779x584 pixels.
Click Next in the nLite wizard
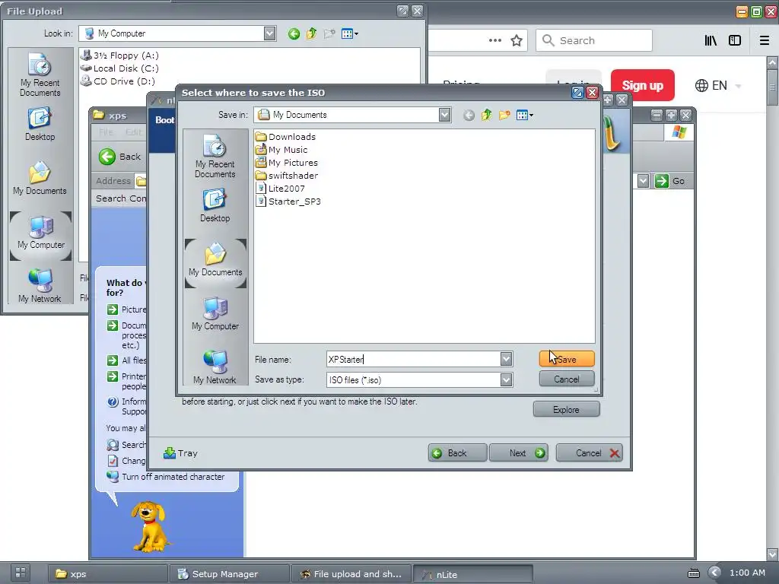tap(519, 453)
